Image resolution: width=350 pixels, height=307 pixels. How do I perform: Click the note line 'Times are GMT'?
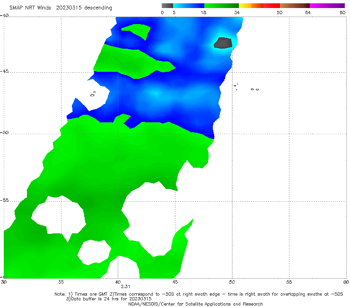[91, 294]
